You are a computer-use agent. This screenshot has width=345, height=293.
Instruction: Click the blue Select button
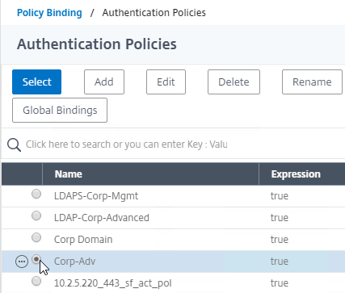[x=36, y=82]
